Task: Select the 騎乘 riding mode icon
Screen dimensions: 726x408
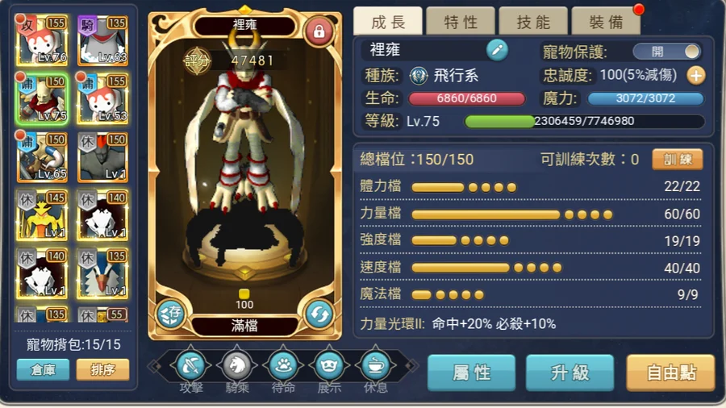Action: [236, 365]
